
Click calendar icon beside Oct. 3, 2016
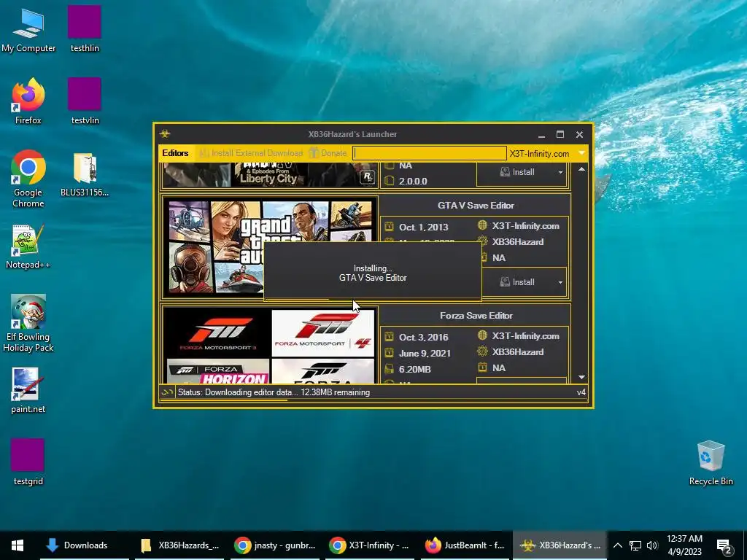[389, 336]
